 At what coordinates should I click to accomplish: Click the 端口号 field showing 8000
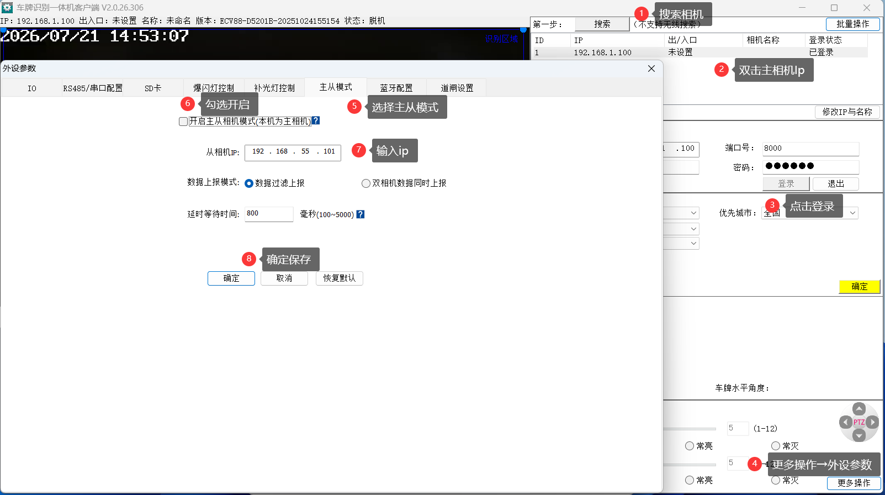click(811, 149)
